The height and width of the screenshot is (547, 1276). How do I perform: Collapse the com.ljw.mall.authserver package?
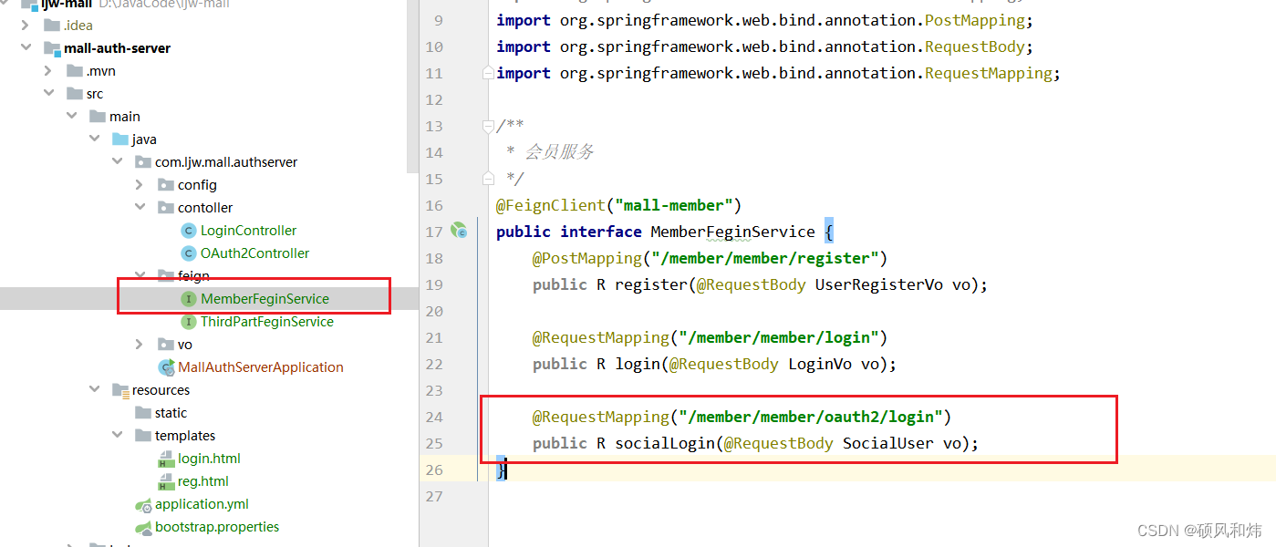click(x=117, y=162)
